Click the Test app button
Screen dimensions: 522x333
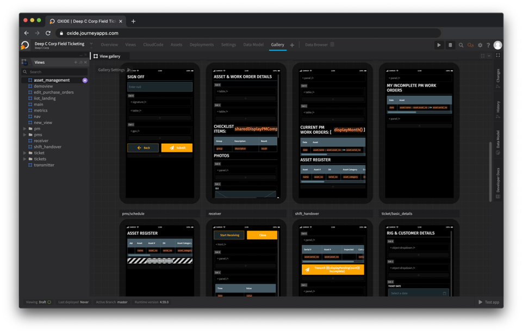tap(489, 302)
